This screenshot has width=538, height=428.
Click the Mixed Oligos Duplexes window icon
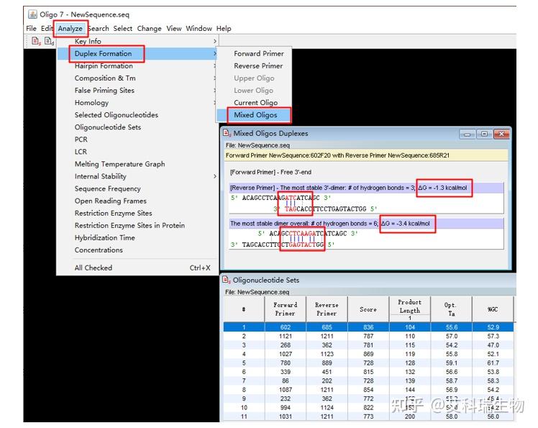pos(227,133)
